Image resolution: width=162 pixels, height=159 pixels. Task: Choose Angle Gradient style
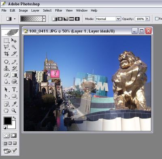[x=66, y=19]
